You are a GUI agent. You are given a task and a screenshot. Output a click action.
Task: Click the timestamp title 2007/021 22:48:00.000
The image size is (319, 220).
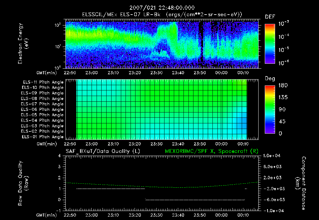pyautogui.click(x=162, y=8)
